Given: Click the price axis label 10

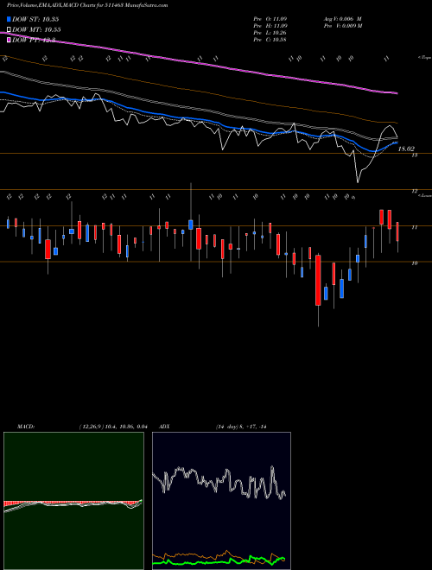Looking at the screenshot, I should pos(414,263).
